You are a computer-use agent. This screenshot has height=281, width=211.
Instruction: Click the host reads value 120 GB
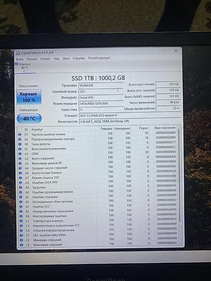pos(168,84)
